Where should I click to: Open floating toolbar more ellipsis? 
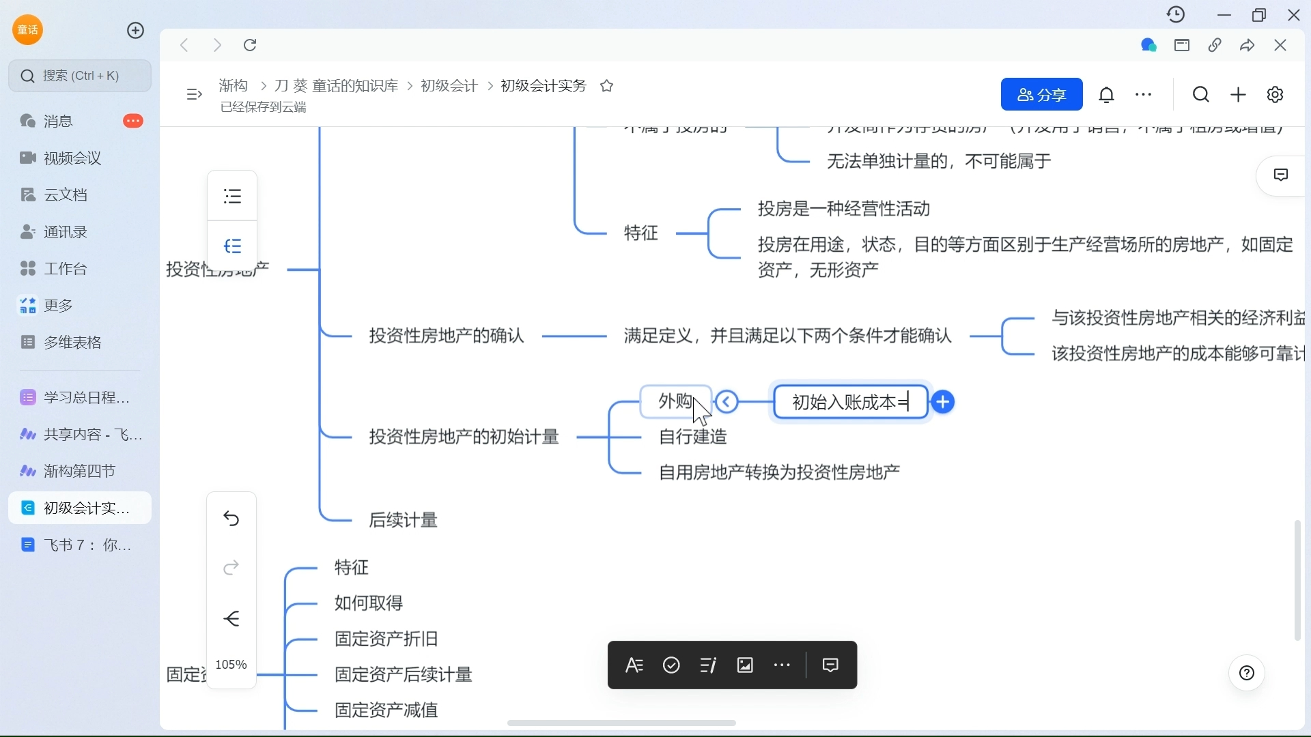click(x=783, y=665)
